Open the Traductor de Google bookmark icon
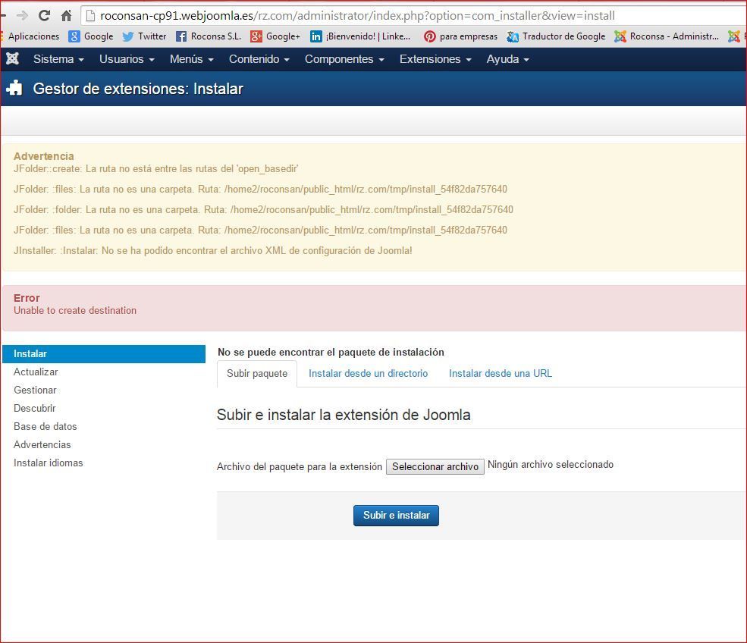The image size is (747, 643). point(513,36)
